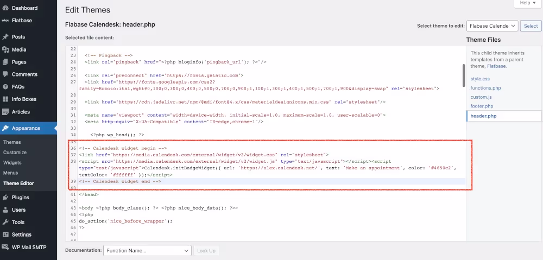543x260 pixels.
Task: Follow the Flatbase parent theme link
Action: click(497, 66)
